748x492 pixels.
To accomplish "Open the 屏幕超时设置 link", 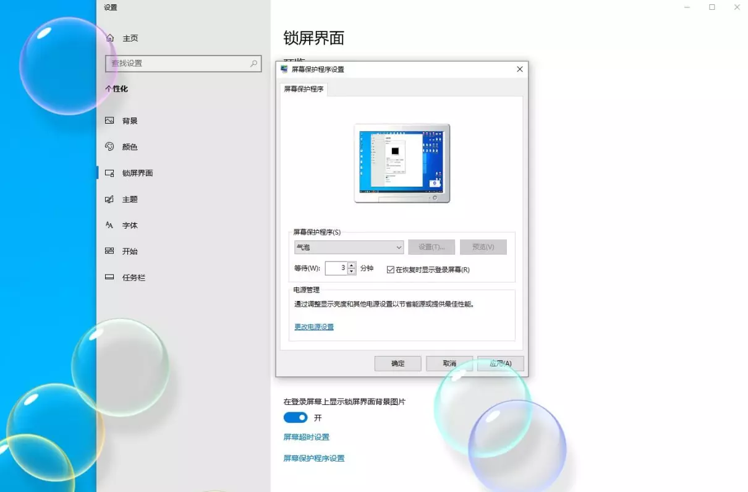I will (x=307, y=437).
